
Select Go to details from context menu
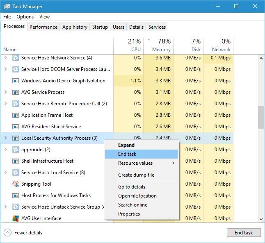tap(142, 187)
